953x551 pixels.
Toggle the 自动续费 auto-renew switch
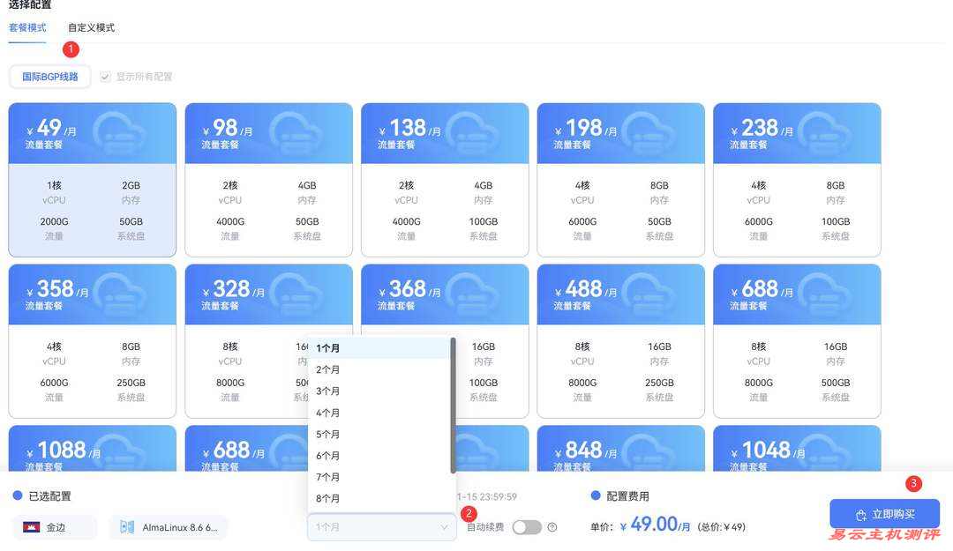(x=526, y=527)
